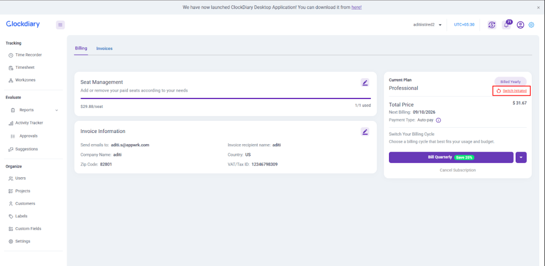This screenshot has width=545, height=266.
Task: Open Time Recorder from the sidebar
Action: (28, 55)
